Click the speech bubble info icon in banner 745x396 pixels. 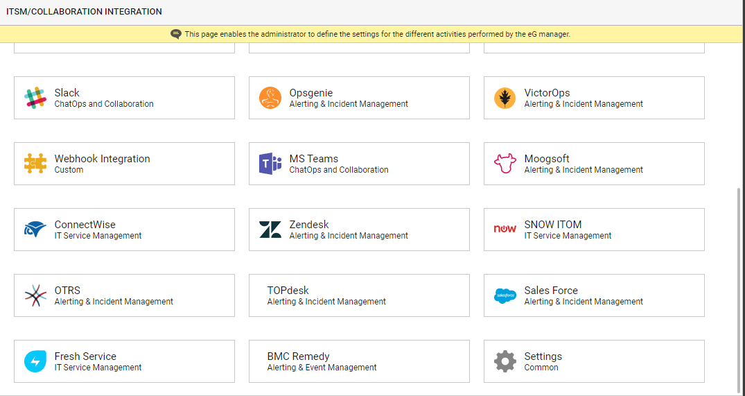click(176, 34)
